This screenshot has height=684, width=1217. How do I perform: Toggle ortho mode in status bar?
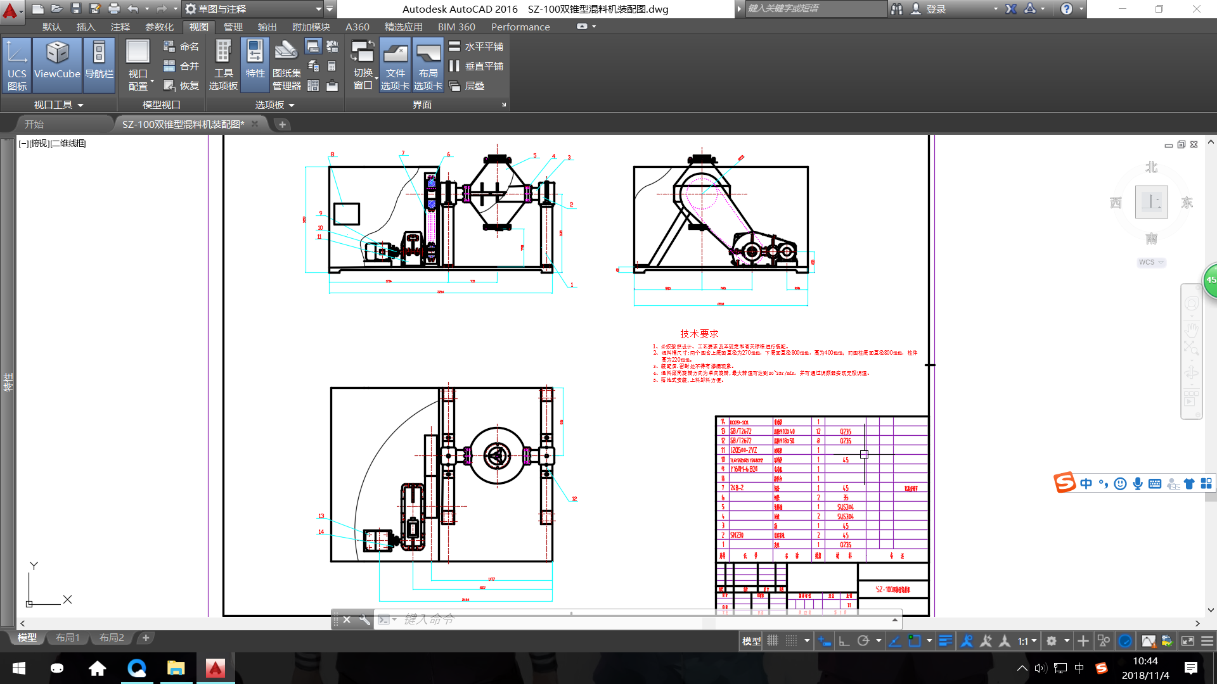(844, 641)
